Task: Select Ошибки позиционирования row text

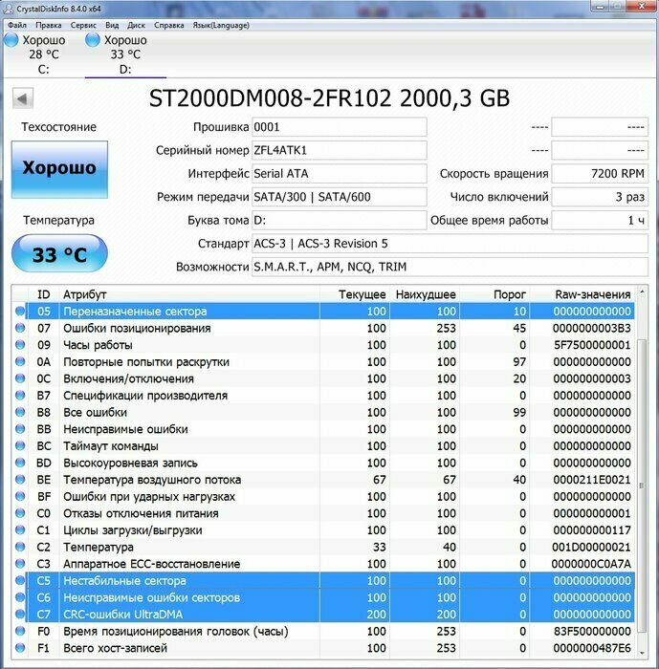Action: 137,328
